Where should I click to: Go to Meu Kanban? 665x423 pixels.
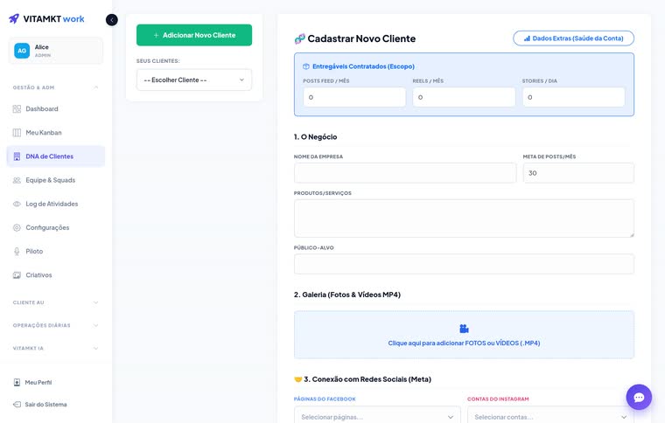click(55, 133)
